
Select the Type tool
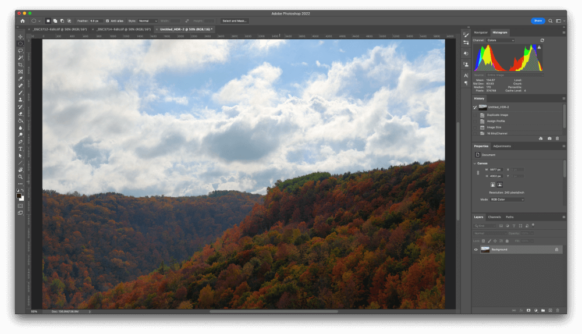coord(20,148)
